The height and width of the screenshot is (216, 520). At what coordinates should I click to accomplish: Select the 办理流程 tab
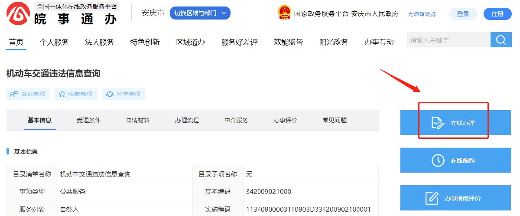187,120
